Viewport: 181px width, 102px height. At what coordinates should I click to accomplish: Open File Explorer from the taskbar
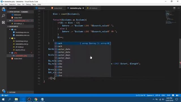coord(16,99)
